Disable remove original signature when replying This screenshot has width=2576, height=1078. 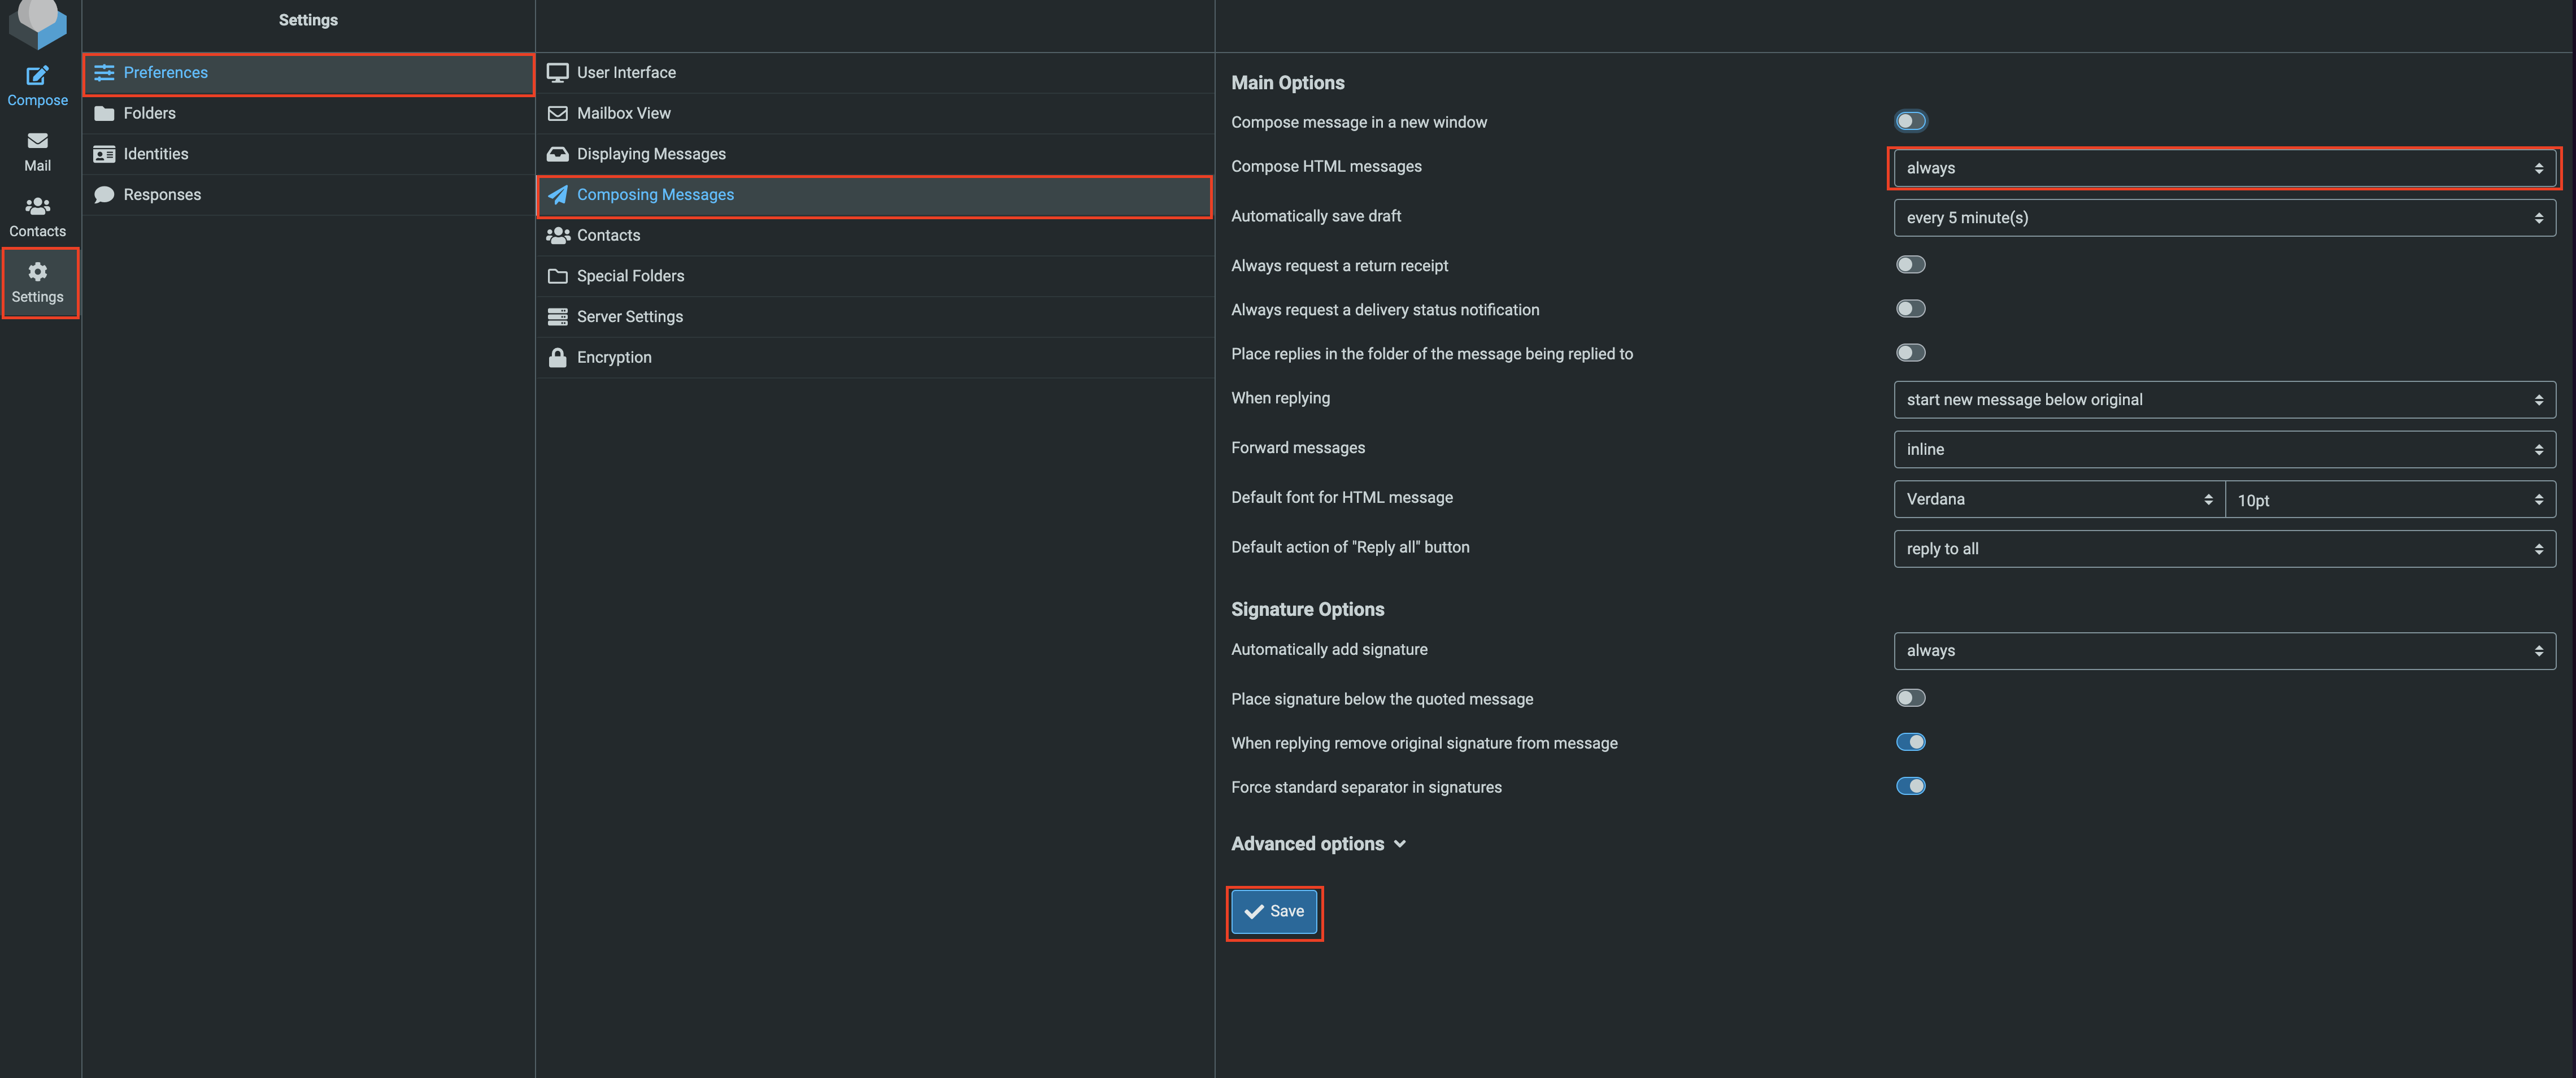[x=1910, y=742]
